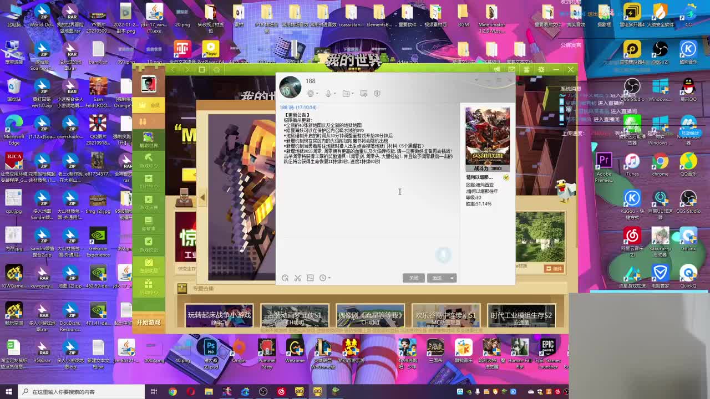Expand the 发送 send button dropdown arrow

450,277
